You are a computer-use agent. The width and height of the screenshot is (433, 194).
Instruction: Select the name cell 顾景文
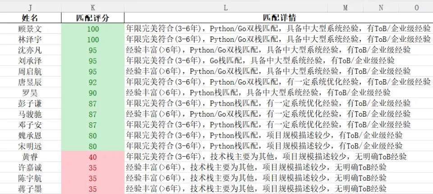[31, 29]
